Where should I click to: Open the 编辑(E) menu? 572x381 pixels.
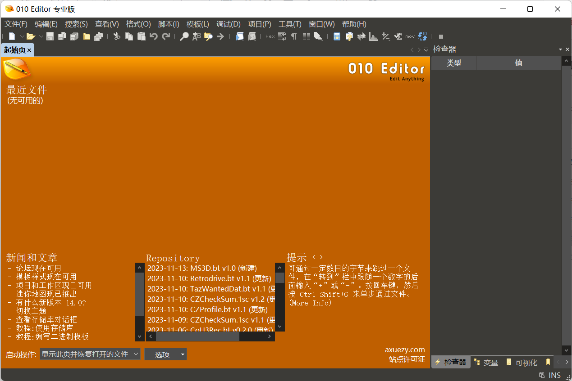click(x=46, y=24)
